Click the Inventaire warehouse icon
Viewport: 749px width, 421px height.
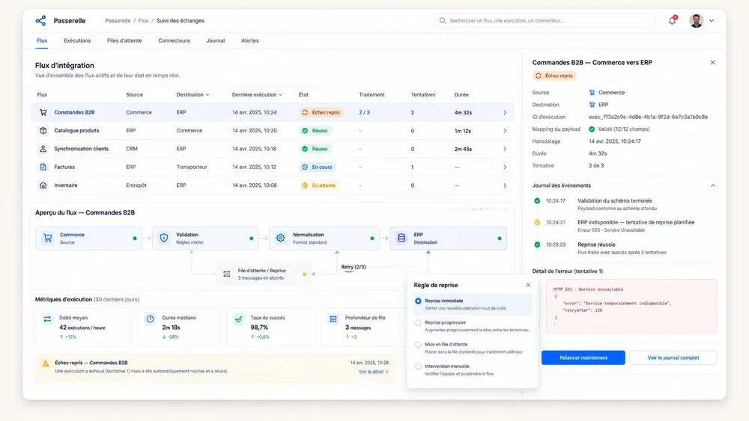click(43, 185)
